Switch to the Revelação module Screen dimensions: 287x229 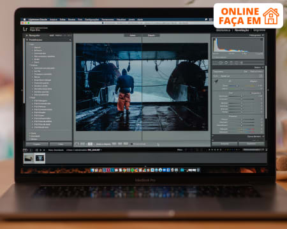pyautogui.click(x=242, y=30)
